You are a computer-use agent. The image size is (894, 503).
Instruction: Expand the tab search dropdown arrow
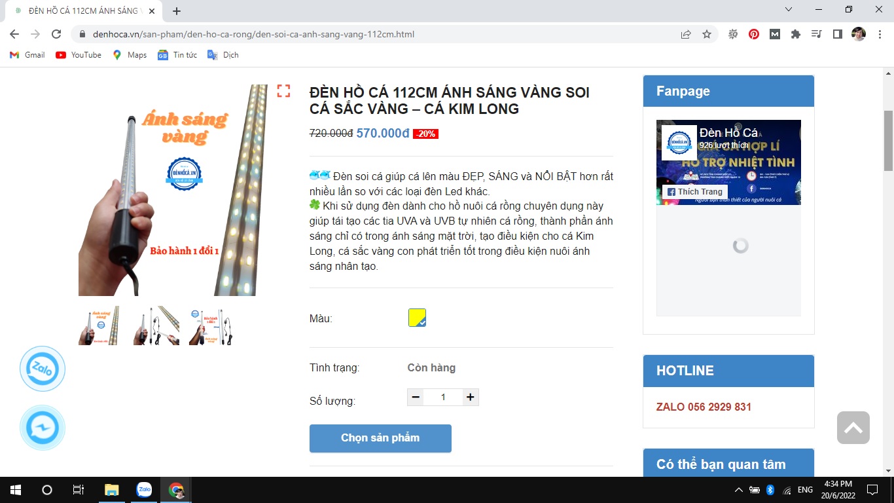click(x=789, y=10)
